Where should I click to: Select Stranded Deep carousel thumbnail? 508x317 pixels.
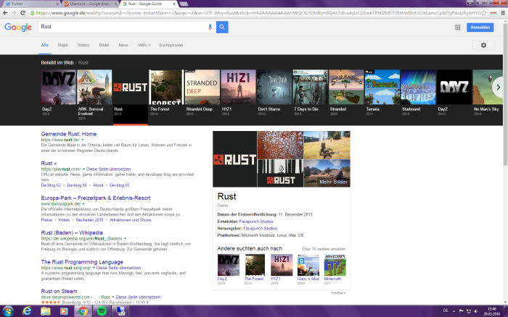click(x=202, y=87)
